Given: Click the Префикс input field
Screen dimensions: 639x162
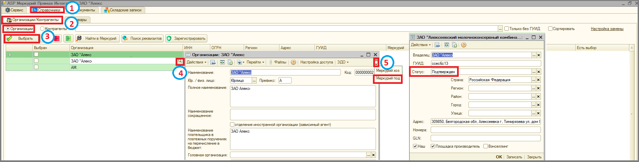Looking at the screenshot, I should click(285, 80).
